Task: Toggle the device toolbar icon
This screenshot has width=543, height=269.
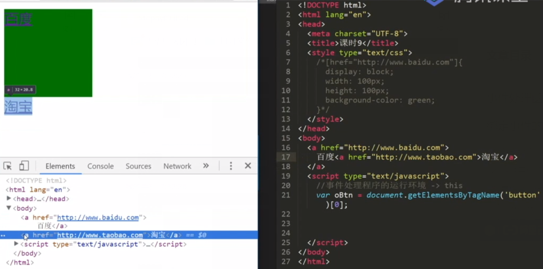Action: (x=24, y=166)
